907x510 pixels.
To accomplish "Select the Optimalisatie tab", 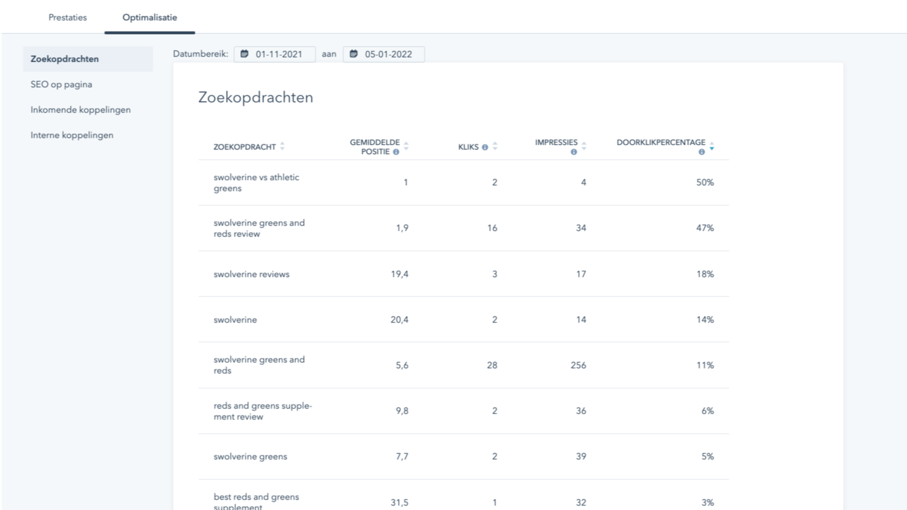I will tap(150, 17).
